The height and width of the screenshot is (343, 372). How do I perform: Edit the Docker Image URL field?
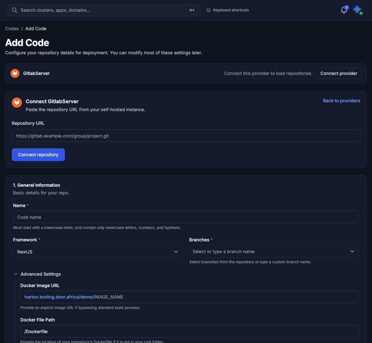click(189, 297)
